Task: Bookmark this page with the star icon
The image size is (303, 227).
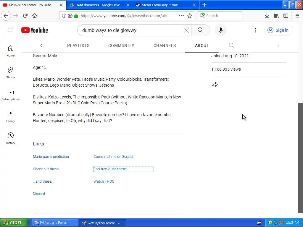Action: coord(190,16)
